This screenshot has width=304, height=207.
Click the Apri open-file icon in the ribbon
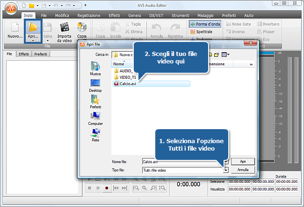(33, 28)
